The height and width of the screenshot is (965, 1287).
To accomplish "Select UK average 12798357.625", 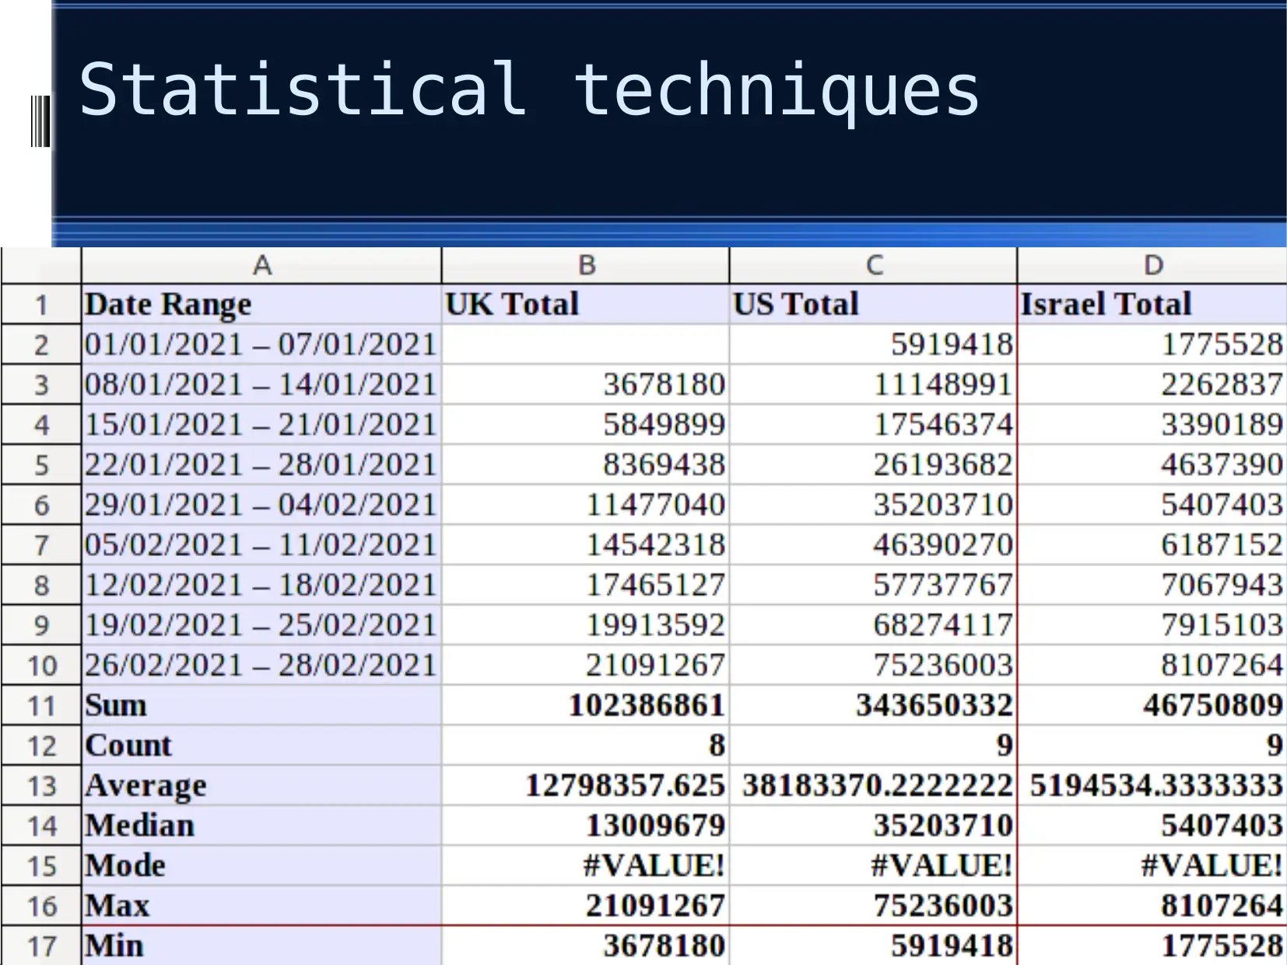I will [585, 786].
